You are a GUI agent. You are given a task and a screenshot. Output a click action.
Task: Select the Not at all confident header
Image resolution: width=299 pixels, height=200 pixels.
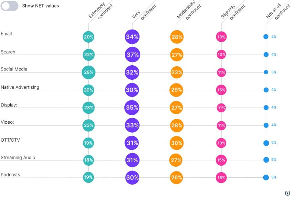pyautogui.click(x=278, y=11)
